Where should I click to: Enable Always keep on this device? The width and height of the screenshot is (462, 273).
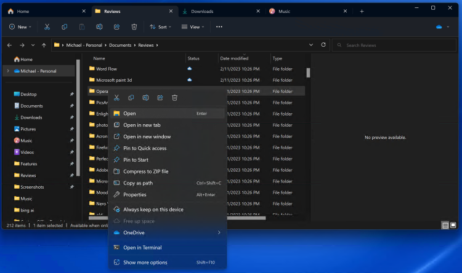pyautogui.click(x=153, y=210)
